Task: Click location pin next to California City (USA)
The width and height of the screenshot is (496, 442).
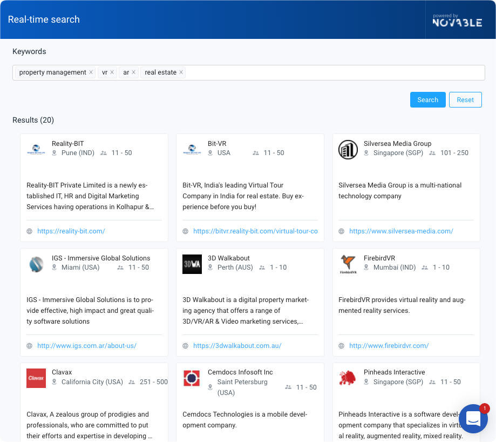Action: (x=55, y=382)
